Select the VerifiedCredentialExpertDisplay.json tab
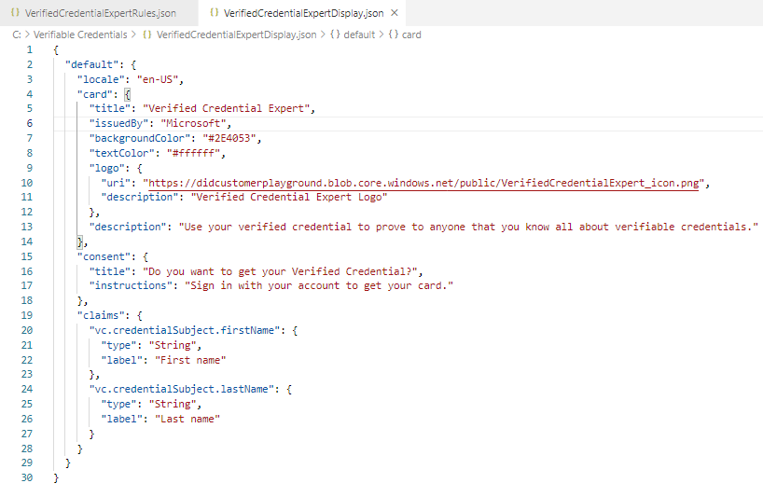The width and height of the screenshot is (763, 497). pos(303,13)
